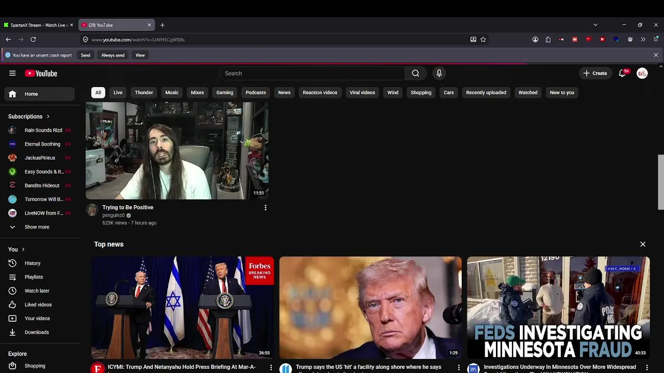Select the Recently uploaded filter chip
This screenshot has width=664, height=373.
click(x=486, y=93)
